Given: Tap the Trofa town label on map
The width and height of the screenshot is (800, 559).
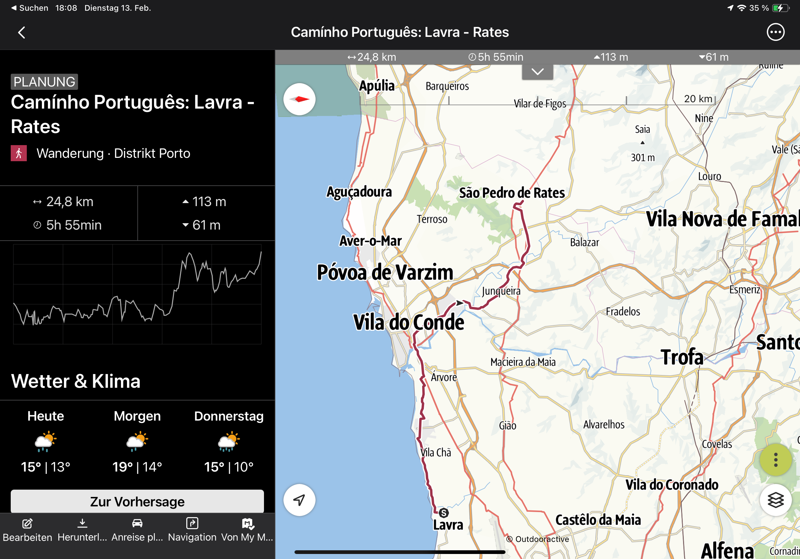Looking at the screenshot, I should point(682,357).
